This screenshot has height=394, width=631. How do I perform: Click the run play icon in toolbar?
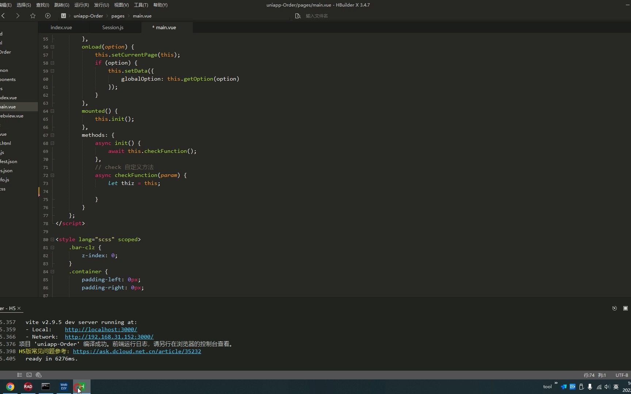click(48, 16)
